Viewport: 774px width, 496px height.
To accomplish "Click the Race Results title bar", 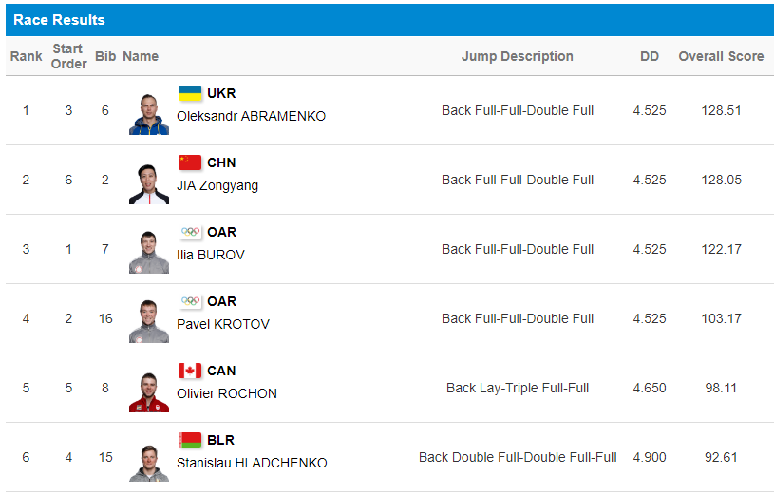I will 390,20.
